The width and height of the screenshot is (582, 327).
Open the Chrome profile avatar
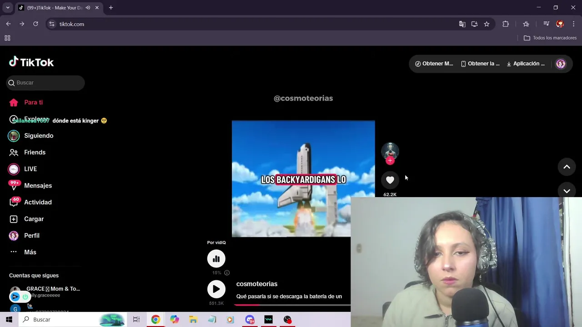[560, 24]
